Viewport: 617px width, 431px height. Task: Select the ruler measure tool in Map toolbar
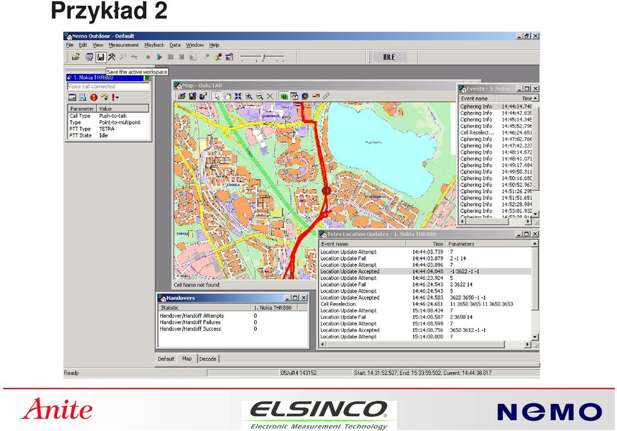point(326,96)
